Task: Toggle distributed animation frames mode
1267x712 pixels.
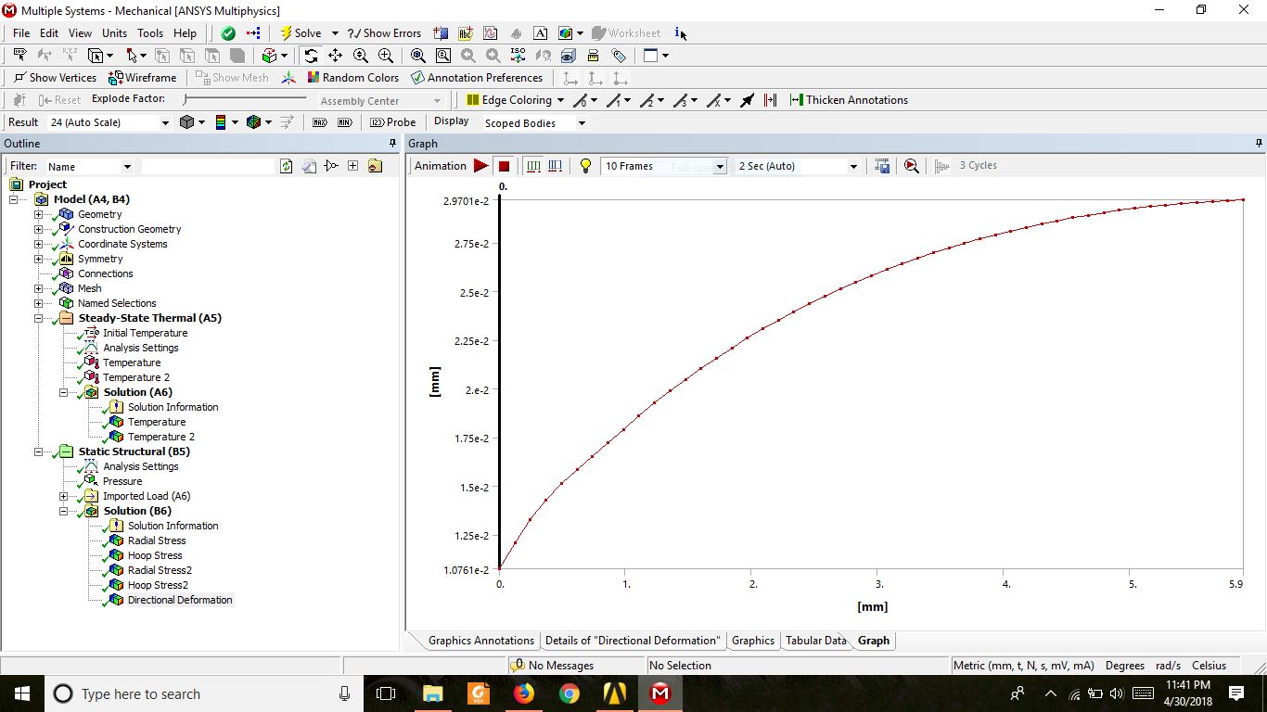Action: (532, 166)
